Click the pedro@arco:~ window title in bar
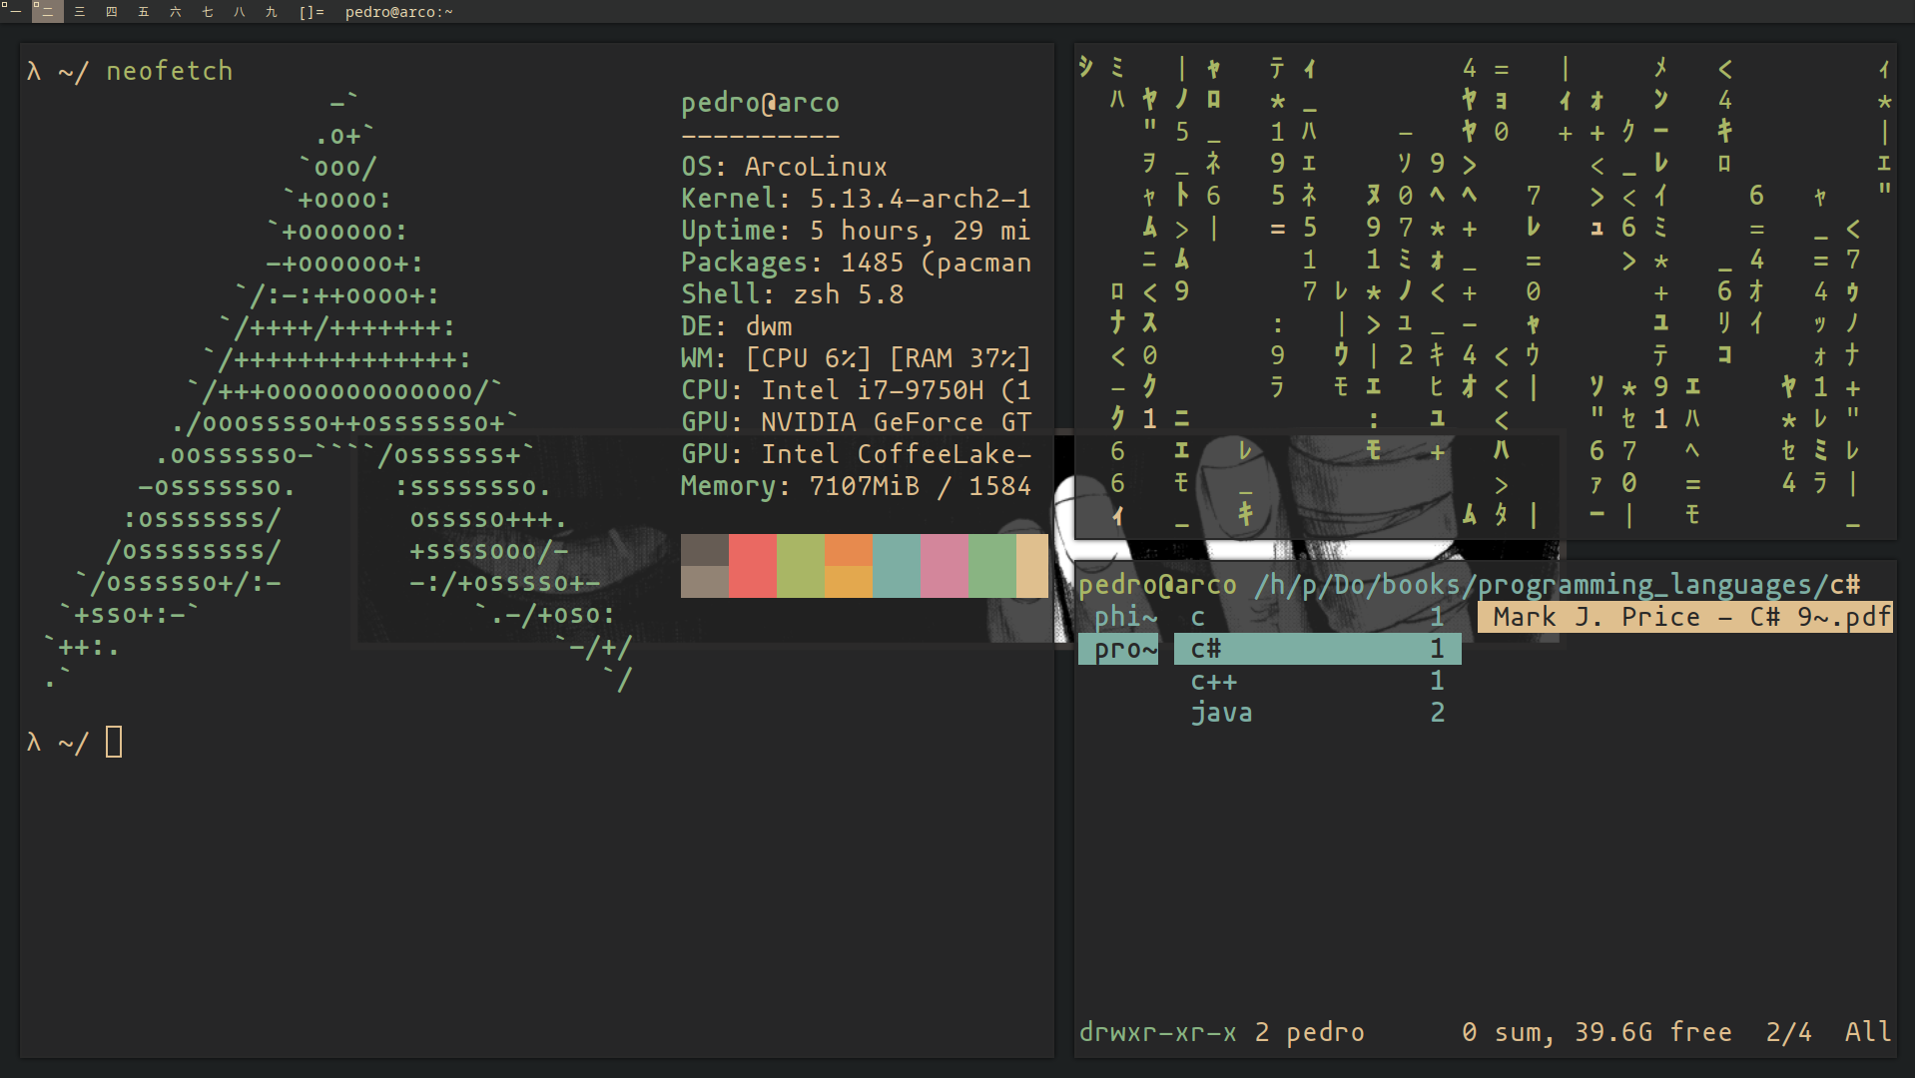This screenshot has width=1915, height=1078. coord(398,12)
